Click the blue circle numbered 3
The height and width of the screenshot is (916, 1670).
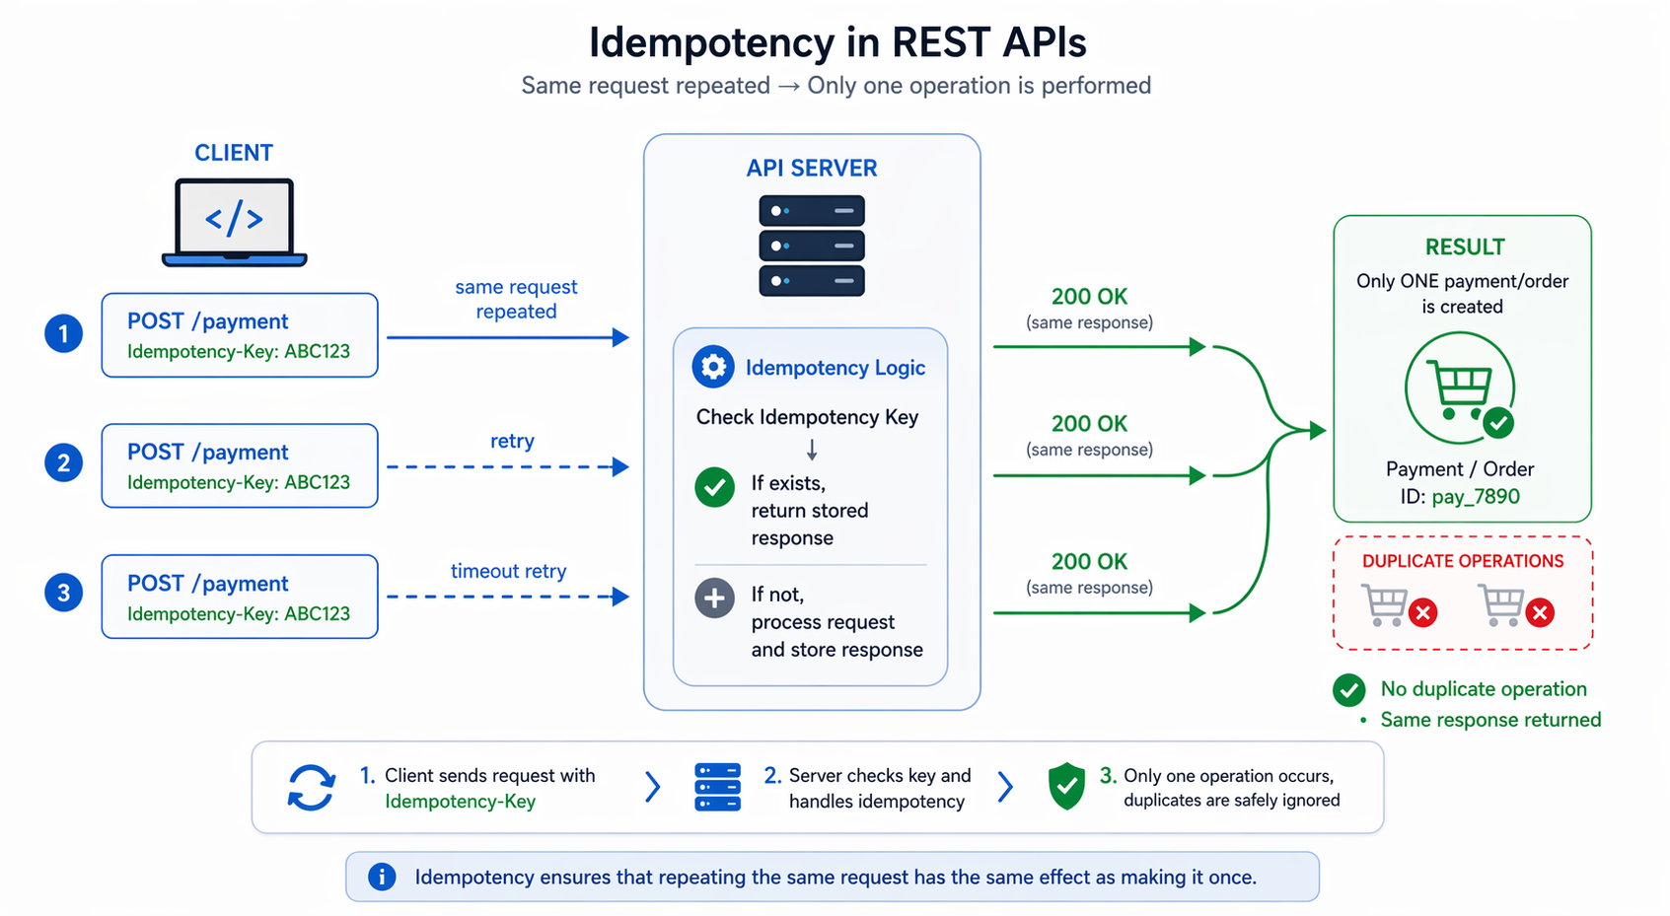(63, 593)
